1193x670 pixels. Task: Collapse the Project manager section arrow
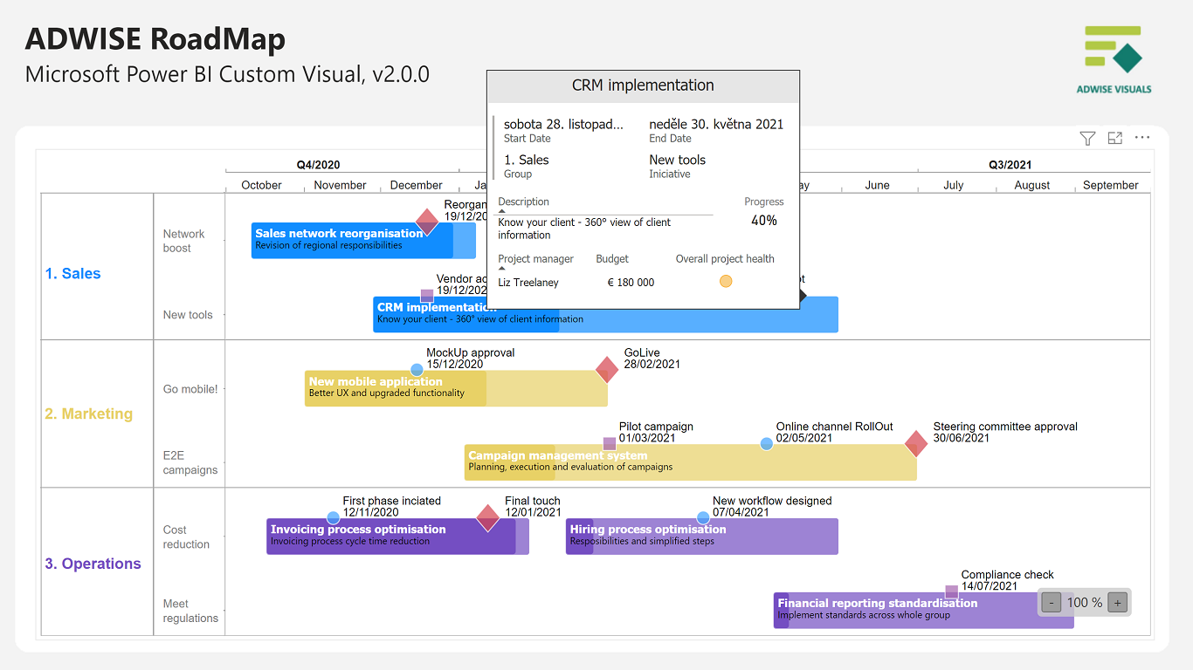[x=502, y=269]
